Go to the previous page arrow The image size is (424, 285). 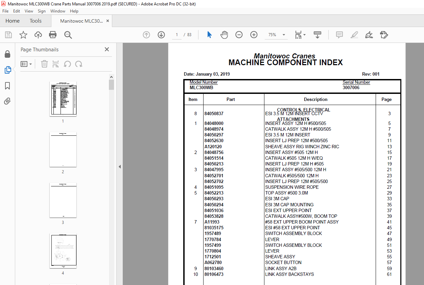pos(146,35)
